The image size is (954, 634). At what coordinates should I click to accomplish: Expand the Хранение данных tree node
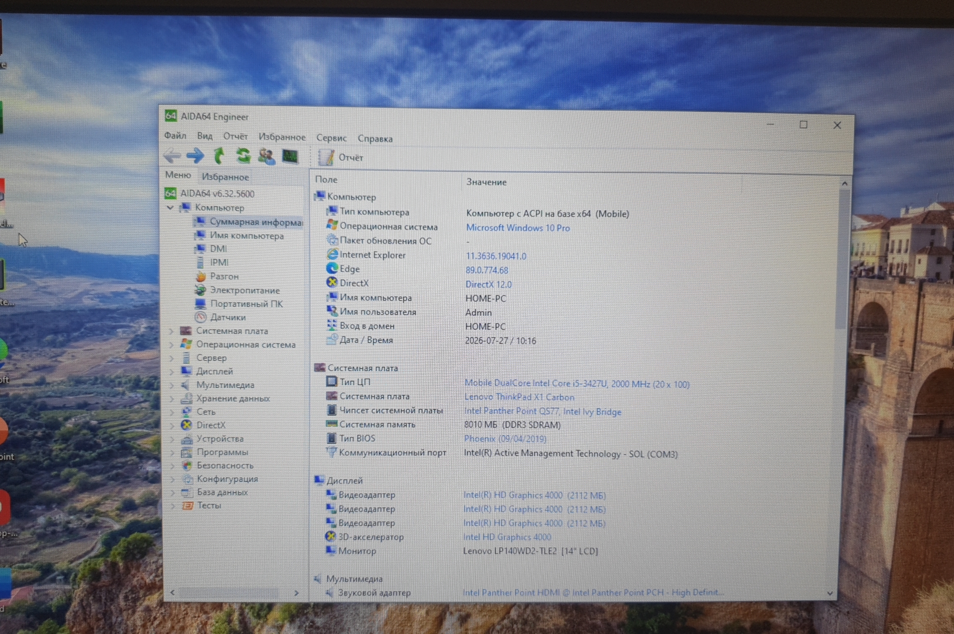tap(172, 399)
